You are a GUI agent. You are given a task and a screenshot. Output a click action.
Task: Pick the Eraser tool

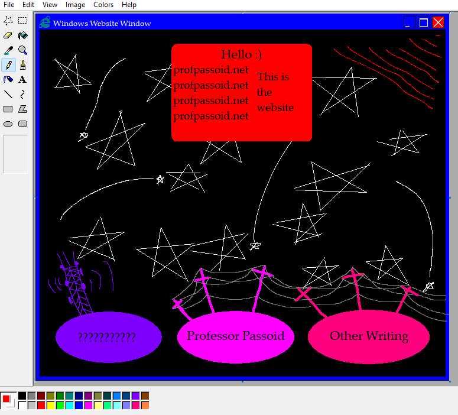pyautogui.click(x=8, y=35)
